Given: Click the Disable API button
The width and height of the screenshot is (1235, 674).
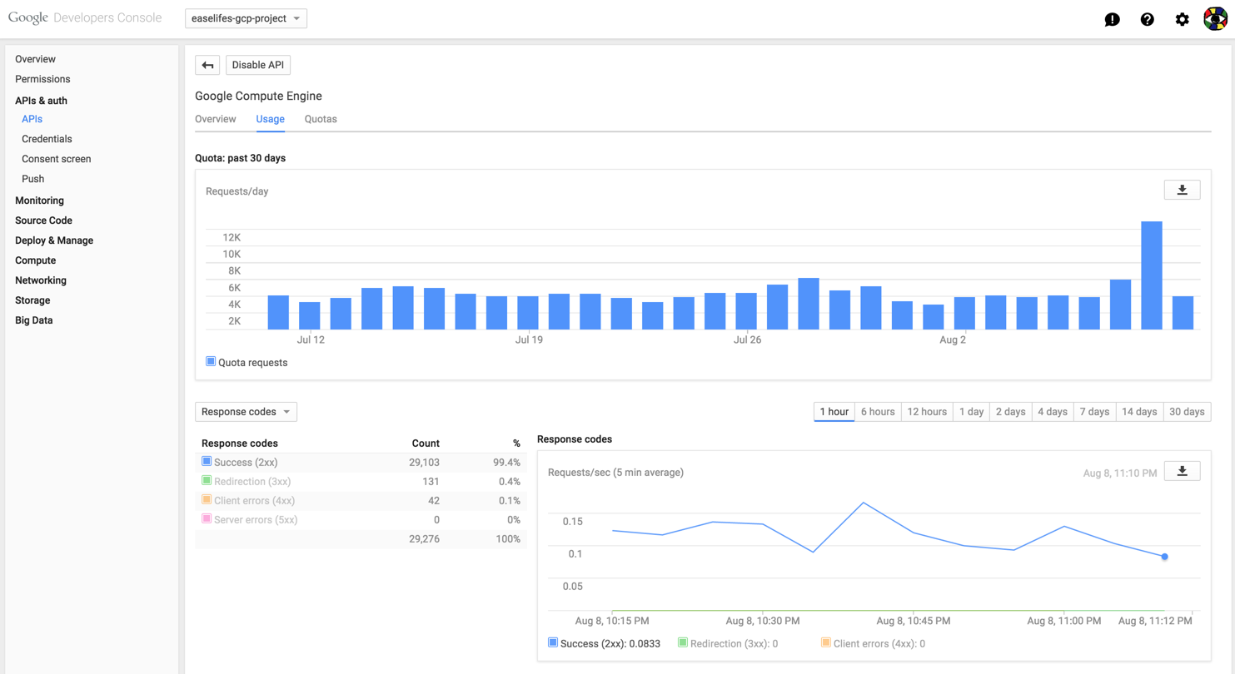Looking at the screenshot, I should click(256, 64).
